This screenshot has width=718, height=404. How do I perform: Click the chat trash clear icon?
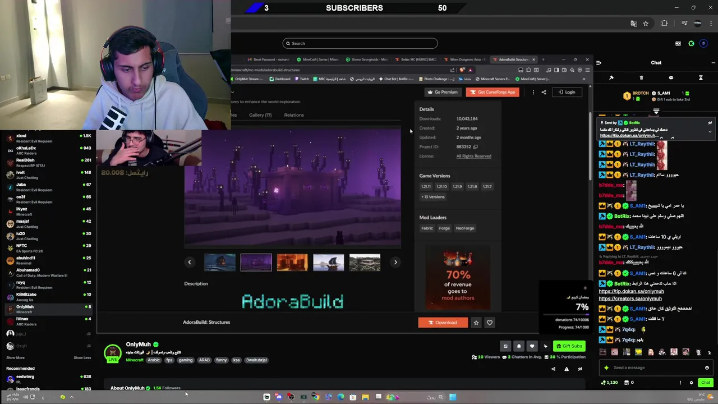click(641, 78)
